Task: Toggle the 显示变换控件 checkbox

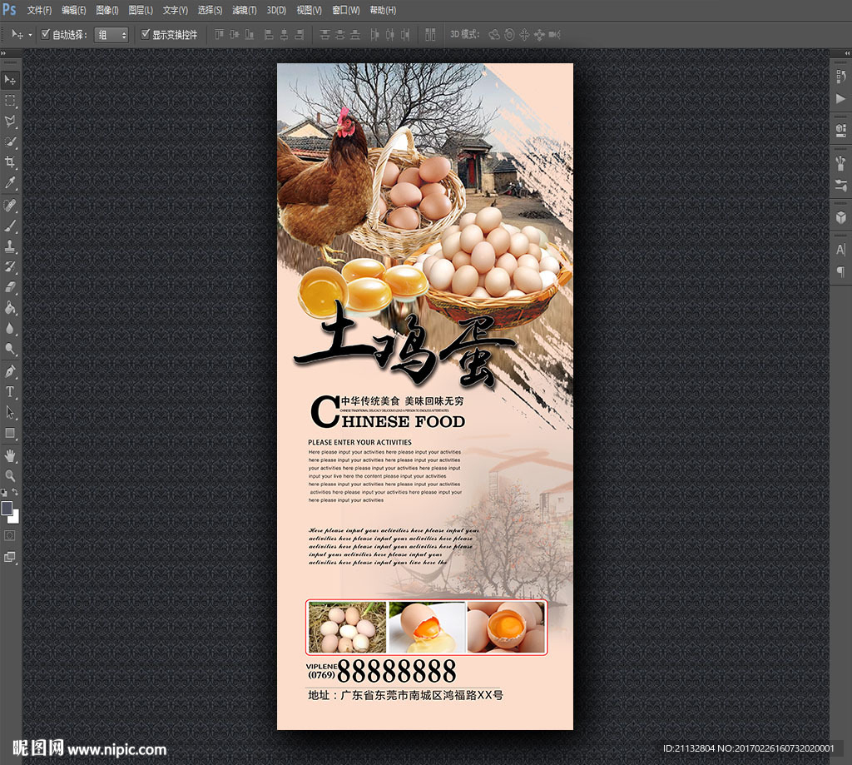Action: coord(146,35)
